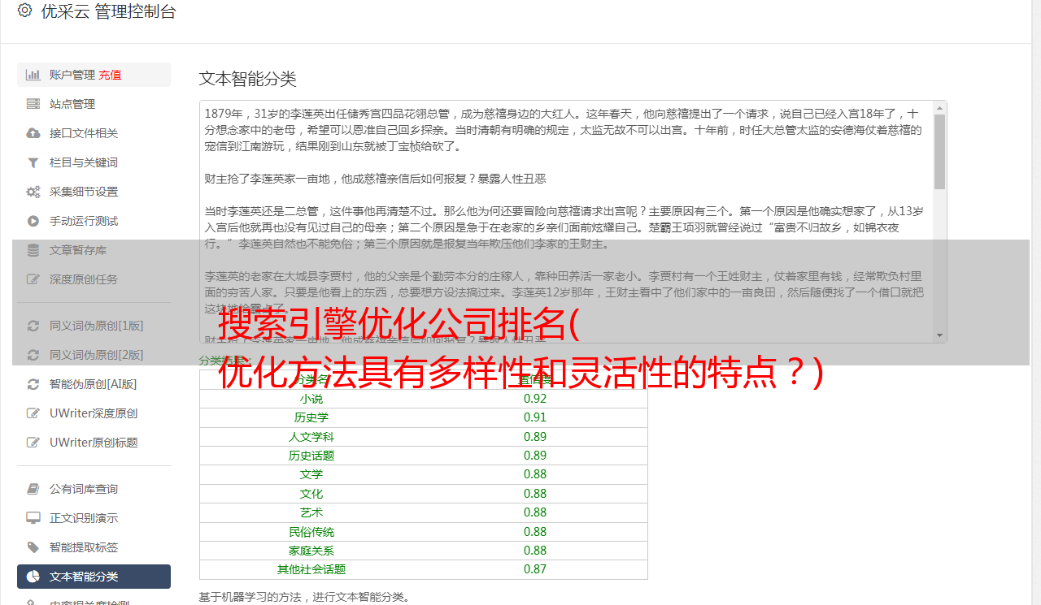Click the 民俗传统 category cell
This screenshot has width=1041, height=605.
click(311, 532)
